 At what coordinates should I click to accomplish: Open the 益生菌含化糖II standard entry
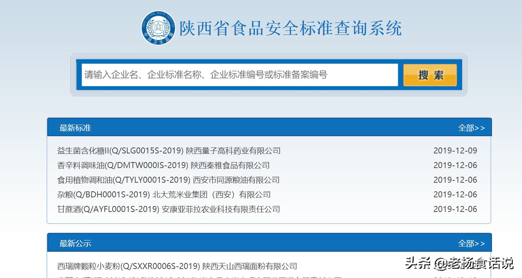pyautogui.click(x=168, y=151)
